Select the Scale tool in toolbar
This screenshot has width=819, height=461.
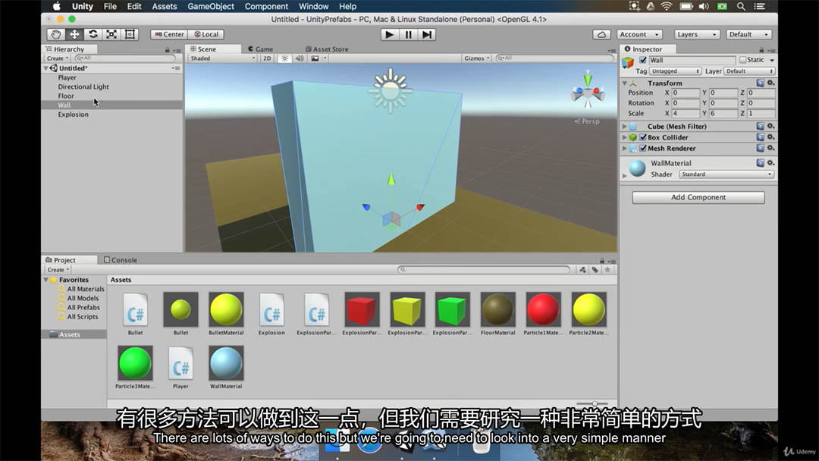pyautogui.click(x=111, y=34)
